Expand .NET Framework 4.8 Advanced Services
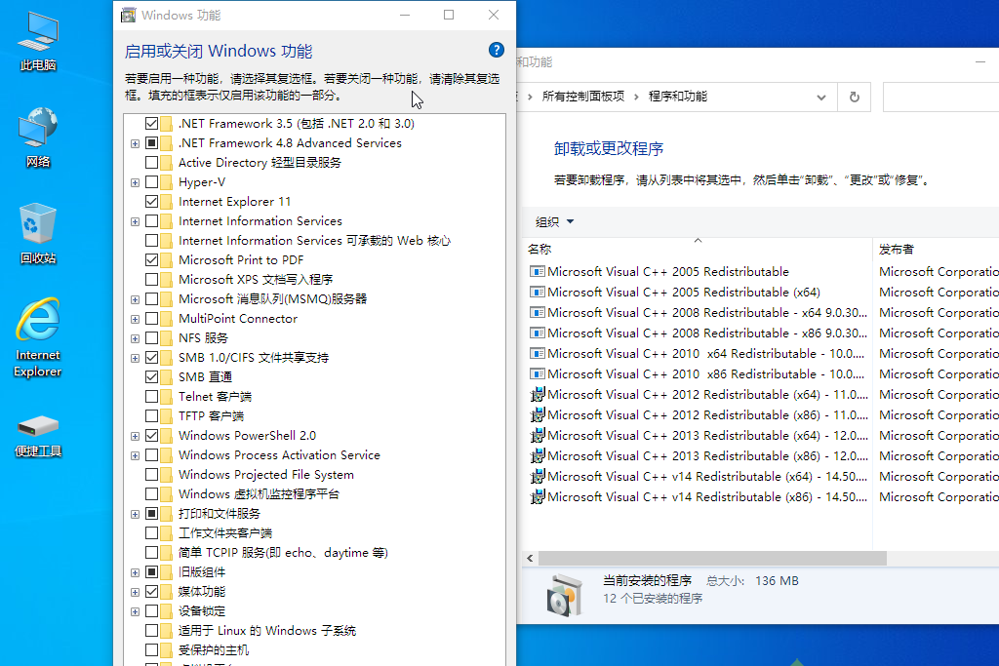Image resolution: width=999 pixels, height=666 pixels. [135, 142]
